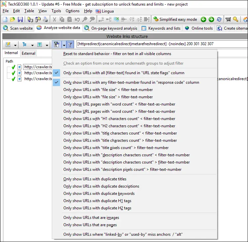248x242 pixels.
Task: Click the key icon in toolbar
Action: click(x=235, y=19)
